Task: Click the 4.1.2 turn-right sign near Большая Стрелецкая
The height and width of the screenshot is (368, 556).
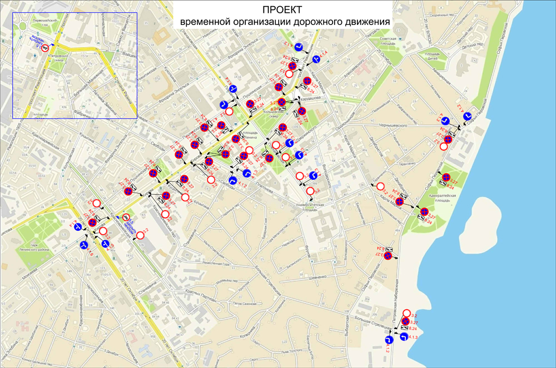Action: pyautogui.click(x=390, y=339)
